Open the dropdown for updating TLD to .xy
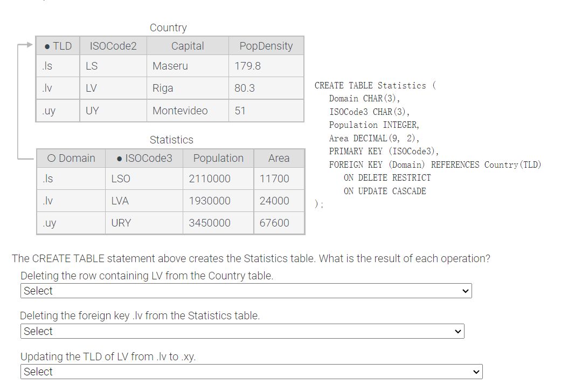The height and width of the screenshot is (384, 575). (x=251, y=372)
